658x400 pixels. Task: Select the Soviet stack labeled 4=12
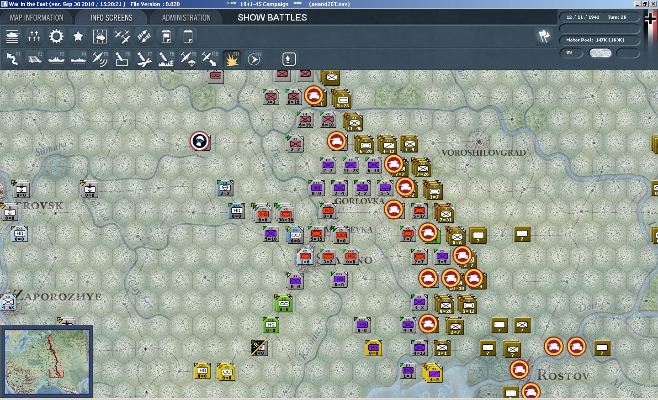[x=387, y=144]
